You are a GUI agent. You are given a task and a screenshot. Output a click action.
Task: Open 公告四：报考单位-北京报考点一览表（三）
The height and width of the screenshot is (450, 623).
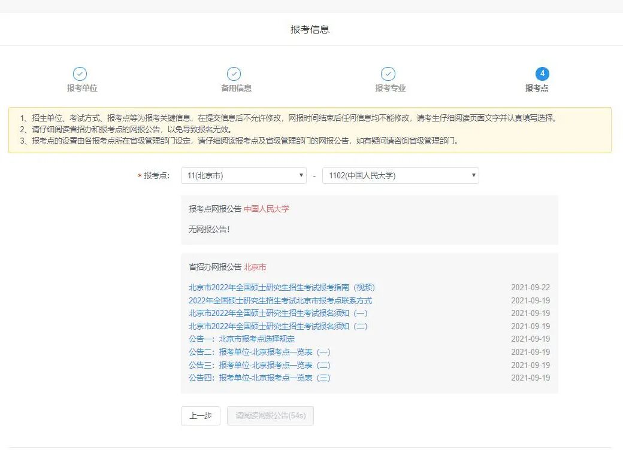[259, 378]
